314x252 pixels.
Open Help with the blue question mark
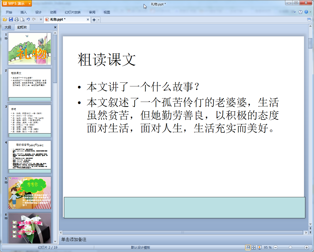click(x=306, y=12)
